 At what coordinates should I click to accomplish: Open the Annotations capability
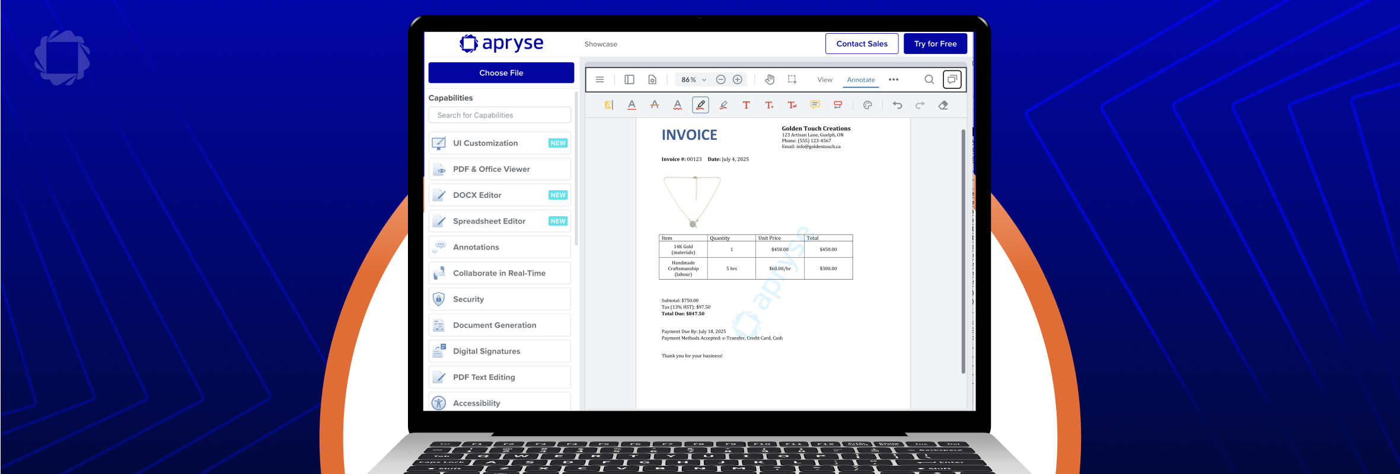pos(499,247)
